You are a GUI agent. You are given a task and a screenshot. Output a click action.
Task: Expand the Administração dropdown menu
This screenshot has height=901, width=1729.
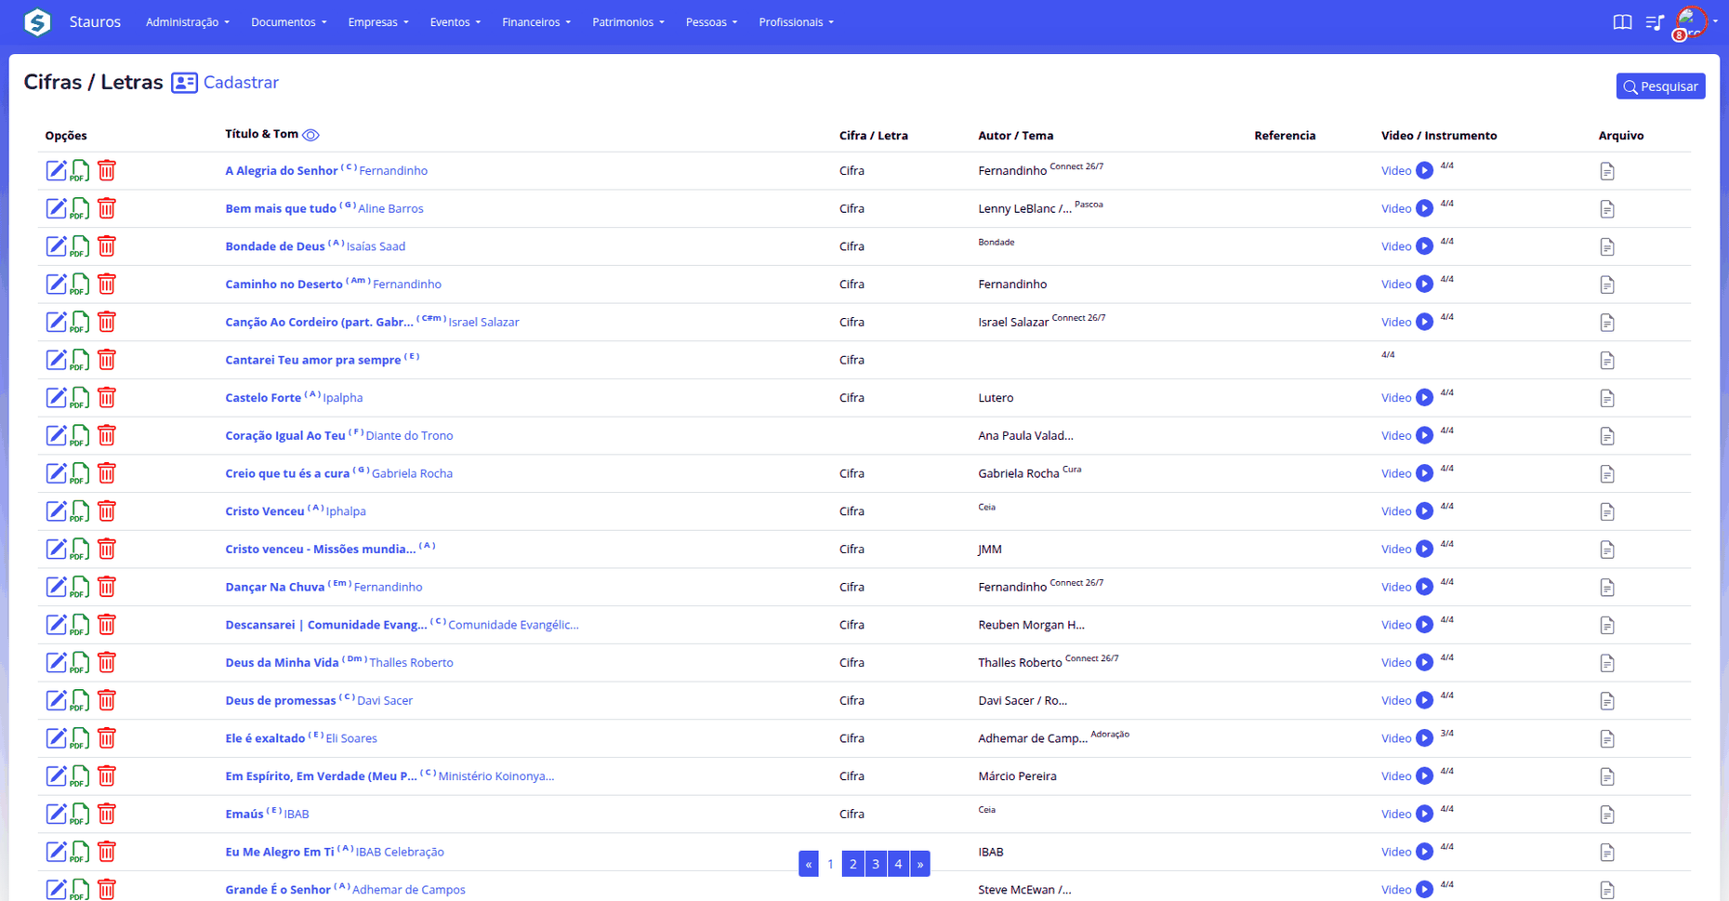point(187,22)
